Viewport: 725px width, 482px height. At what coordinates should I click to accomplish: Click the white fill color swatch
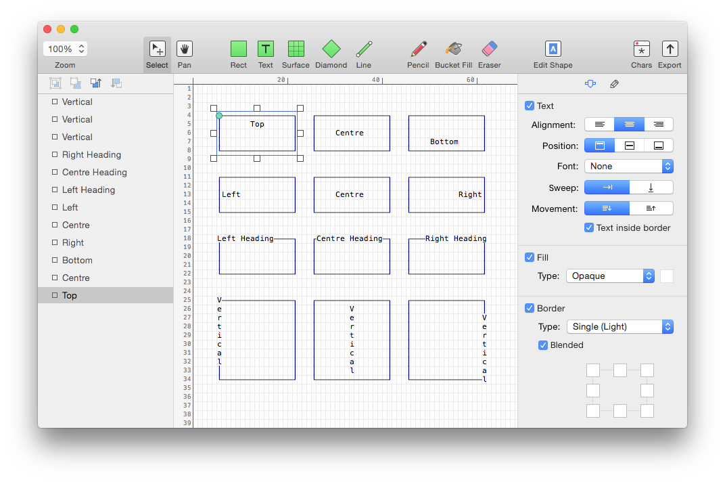click(667, 276)
